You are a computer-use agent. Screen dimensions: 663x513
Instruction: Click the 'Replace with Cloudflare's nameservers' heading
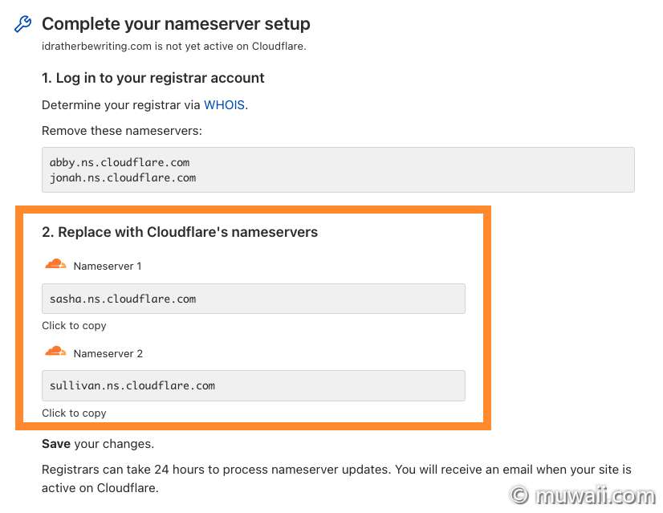coord(180,232)
